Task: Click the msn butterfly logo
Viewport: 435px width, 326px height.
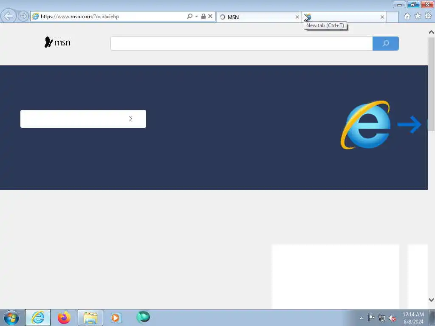Action: 57,42
